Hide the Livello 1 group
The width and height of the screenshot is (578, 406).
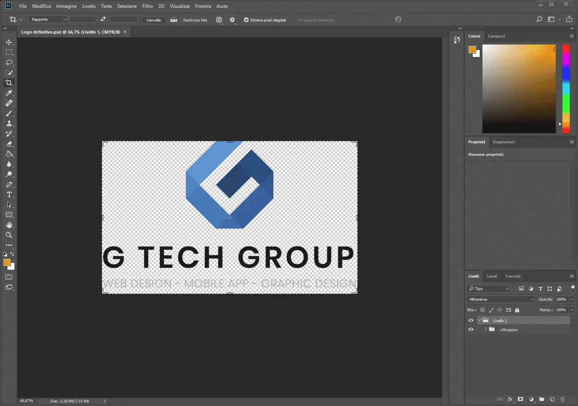coord(471,321)
